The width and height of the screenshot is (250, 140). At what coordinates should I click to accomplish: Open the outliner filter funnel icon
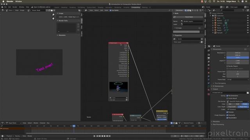[243, 10]
